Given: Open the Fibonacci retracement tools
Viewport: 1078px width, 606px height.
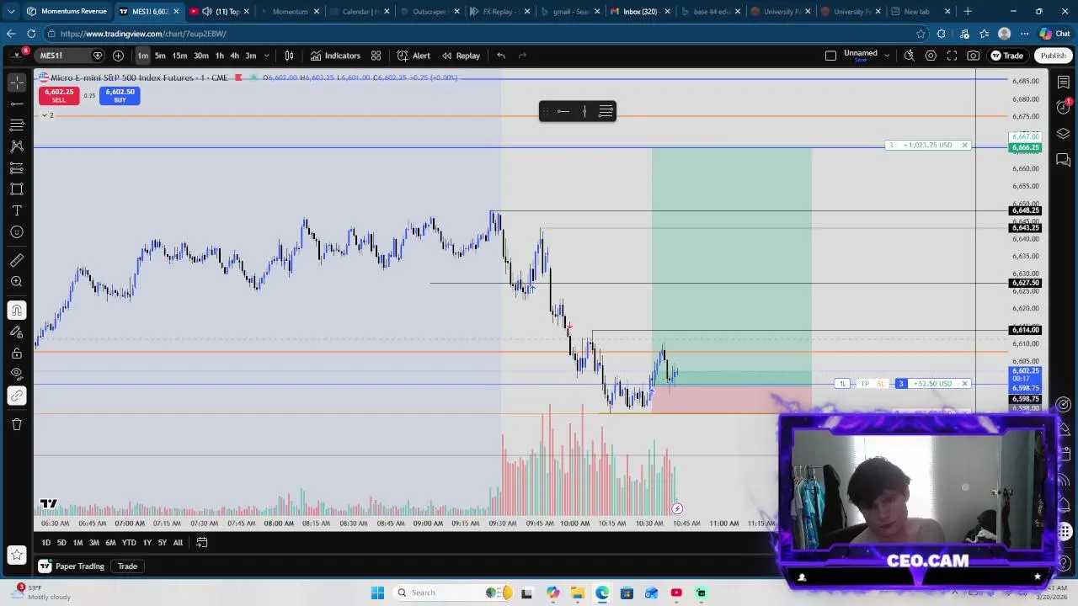Looking at the screenshot, I should tap(17, 125).
